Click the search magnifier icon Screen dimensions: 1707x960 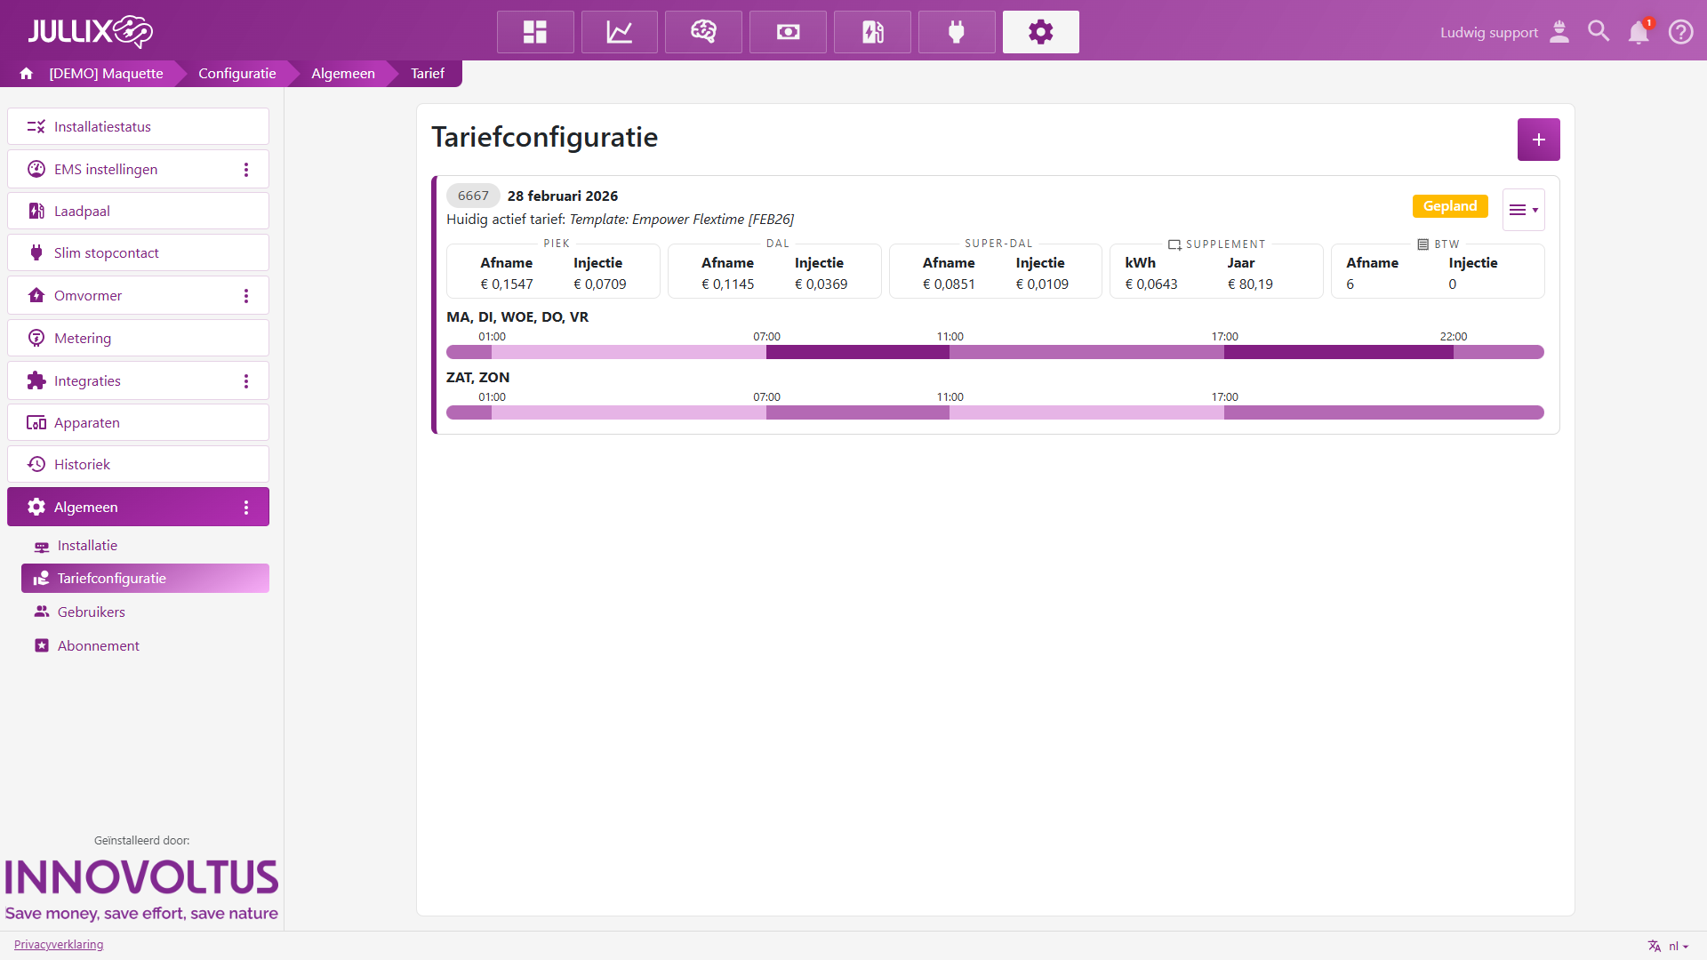[x=1599, y=32]
